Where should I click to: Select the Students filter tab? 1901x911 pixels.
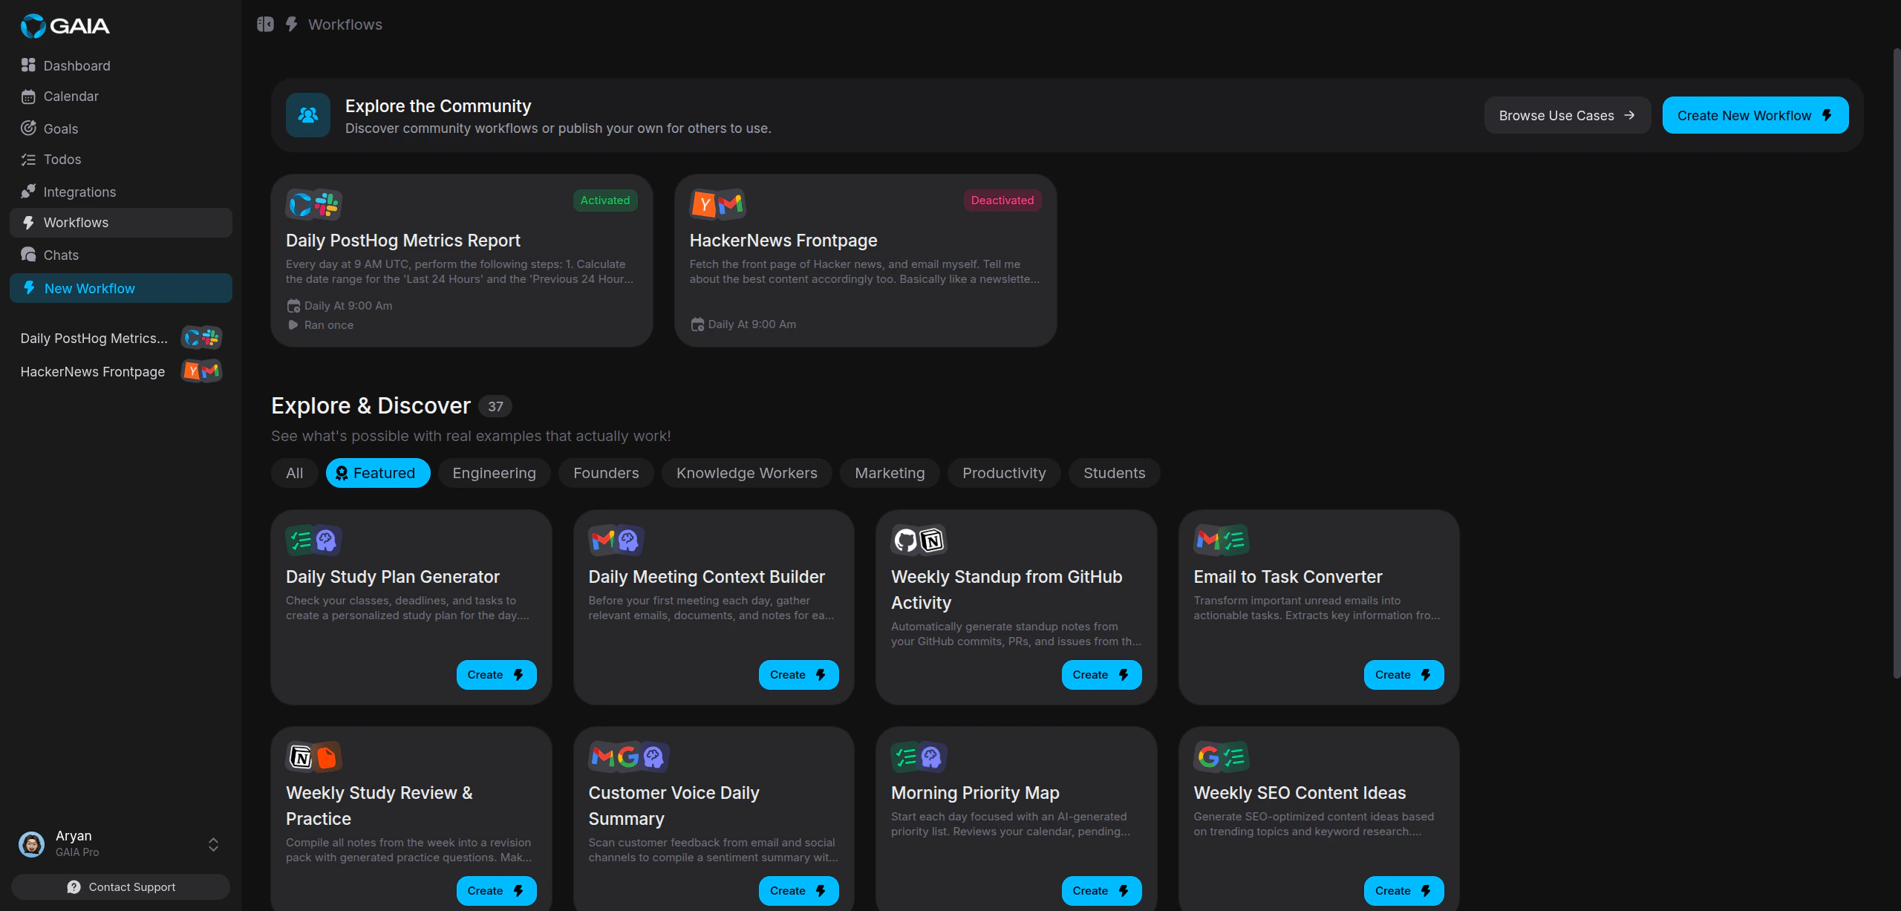click(1114, 473)
